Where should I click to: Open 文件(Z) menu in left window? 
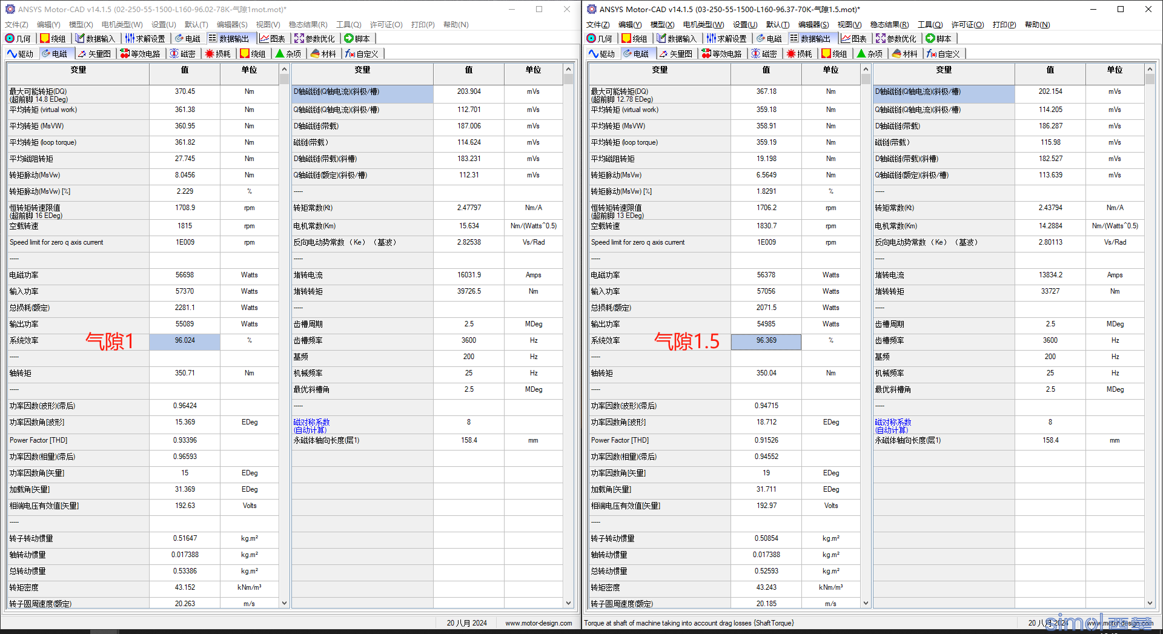pos(16,24)
